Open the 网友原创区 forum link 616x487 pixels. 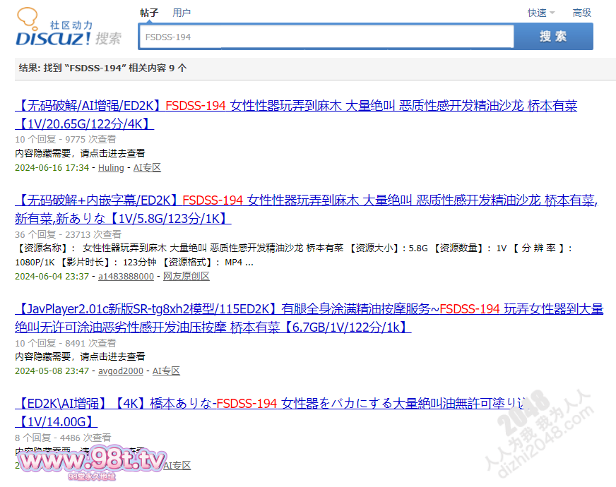point(186,276)
